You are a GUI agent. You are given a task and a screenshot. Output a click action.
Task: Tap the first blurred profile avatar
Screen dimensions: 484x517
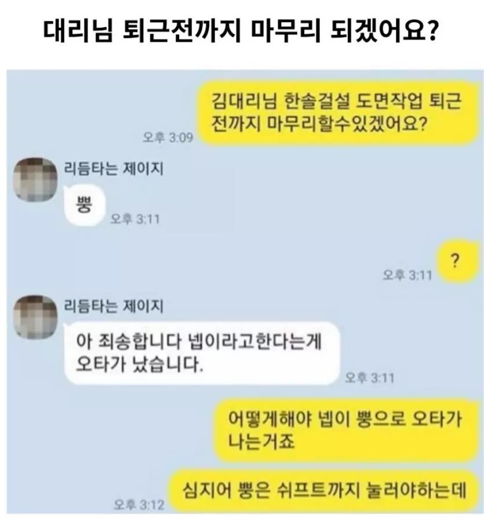(35, 179)
